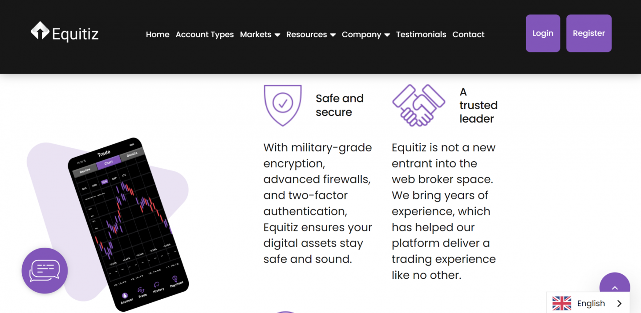Click the Login button

point(543,33)
